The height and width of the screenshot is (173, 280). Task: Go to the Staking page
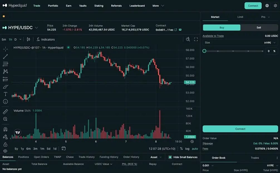(99, 6)
